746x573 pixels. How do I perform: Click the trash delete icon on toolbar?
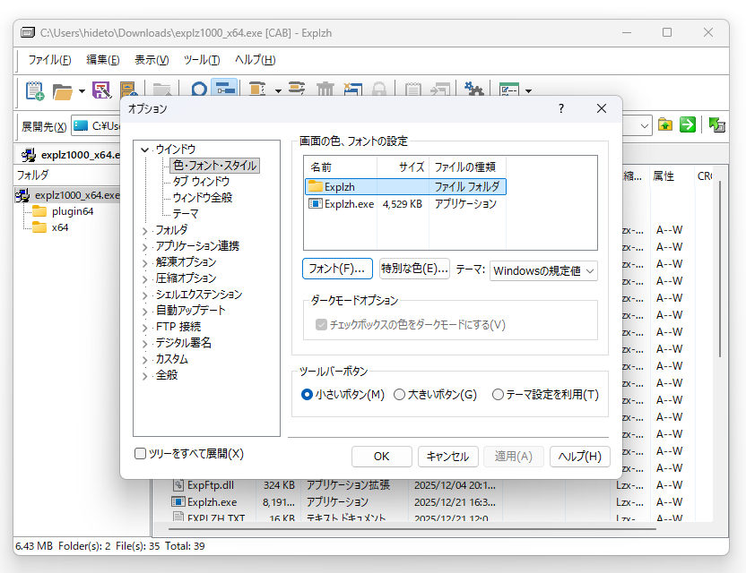click(325, 90)
